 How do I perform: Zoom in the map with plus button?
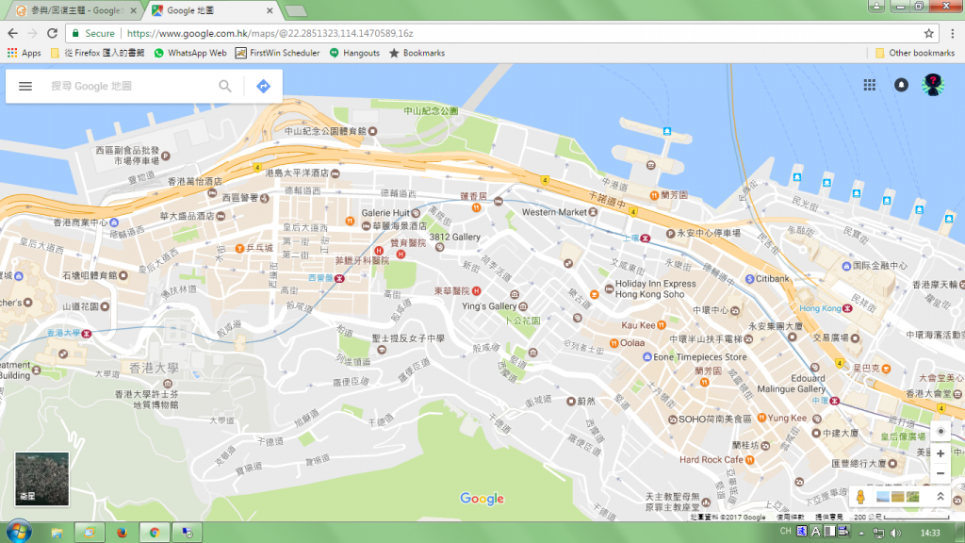coord(940,453)
